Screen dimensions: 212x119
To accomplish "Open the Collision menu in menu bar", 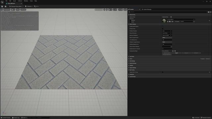I will [20, 1].
